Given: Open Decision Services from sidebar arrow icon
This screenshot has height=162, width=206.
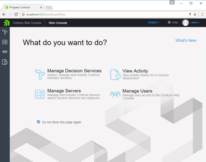Looking at the screenshot, I should (5, 32).
